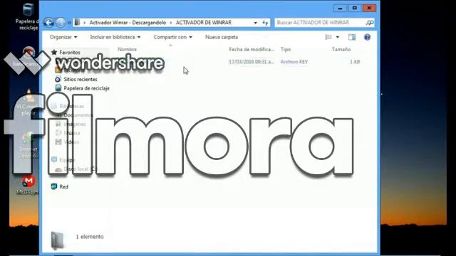Select Favoritos in navigation pane
Screen dimensions: 456x256
click(70, 52)
